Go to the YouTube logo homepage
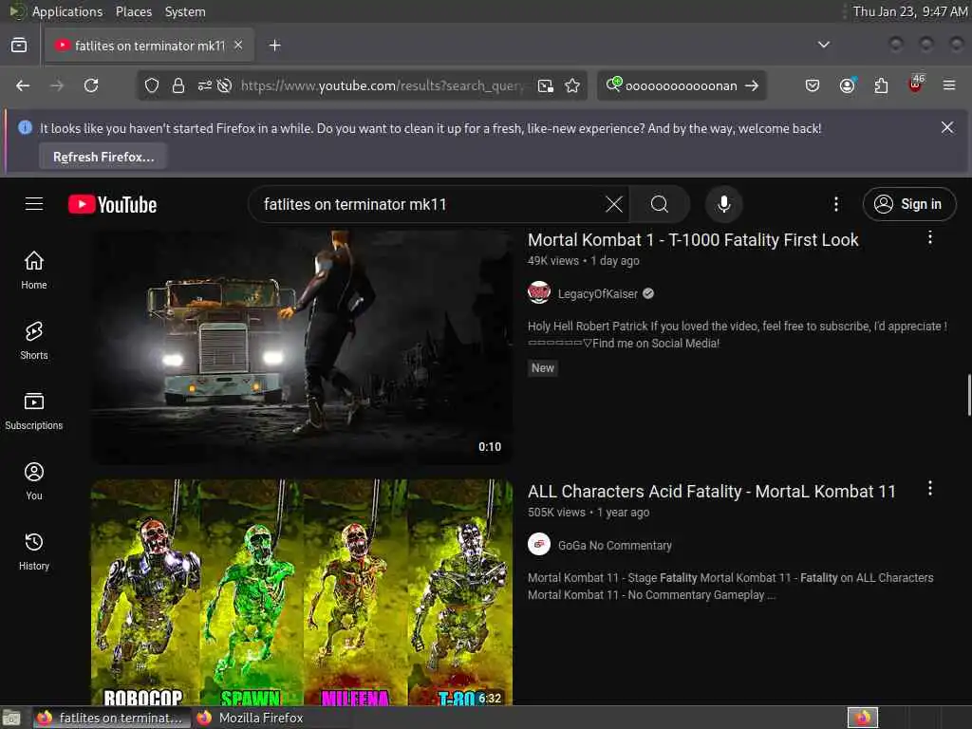 (x=112, y=205)
